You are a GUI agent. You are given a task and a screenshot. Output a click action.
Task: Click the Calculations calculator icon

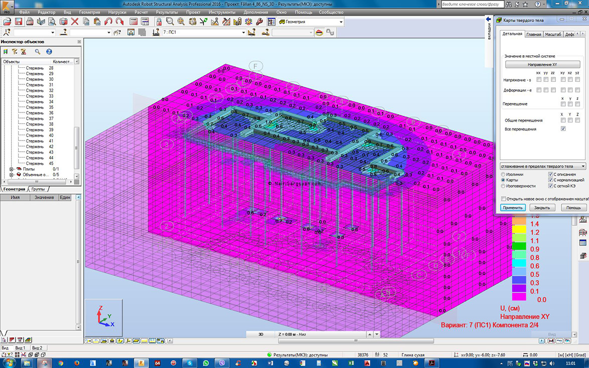[133, 22]
